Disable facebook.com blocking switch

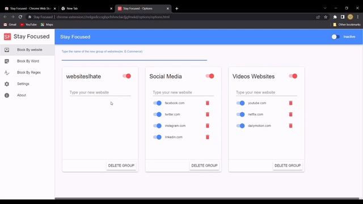click(x=158, y=103)
